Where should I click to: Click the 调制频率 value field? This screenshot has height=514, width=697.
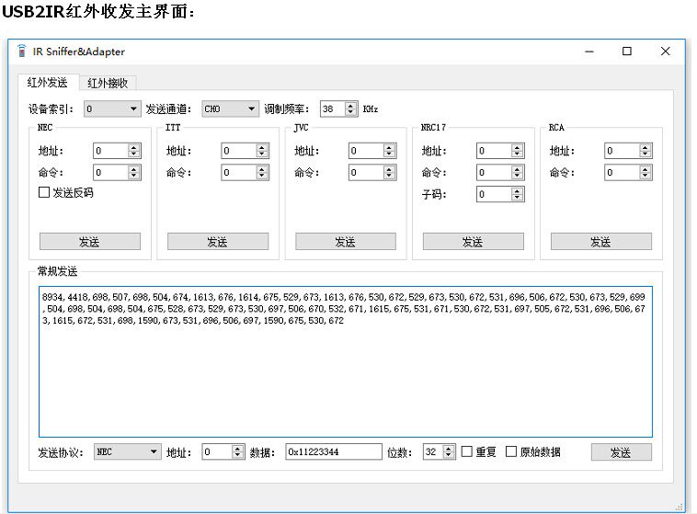333,109
